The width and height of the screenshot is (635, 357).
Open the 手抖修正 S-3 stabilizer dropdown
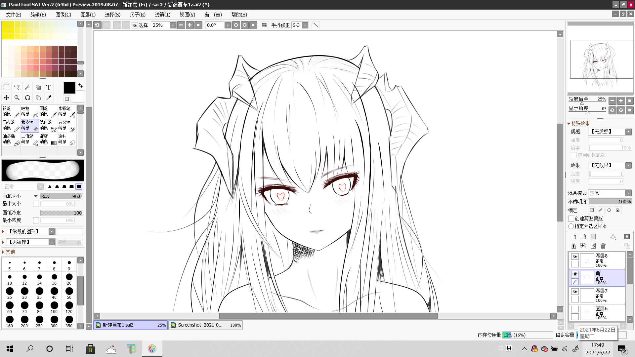[305, 25]
